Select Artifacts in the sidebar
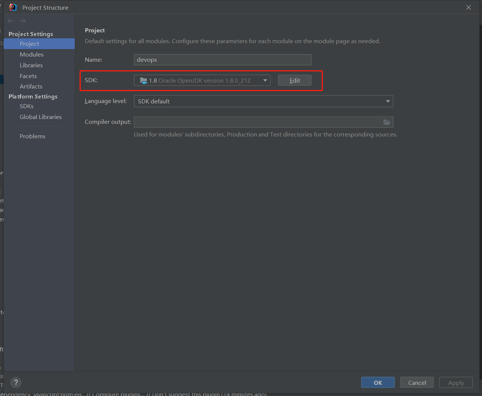This screenshot has width=482, height=396. point(31,86)
